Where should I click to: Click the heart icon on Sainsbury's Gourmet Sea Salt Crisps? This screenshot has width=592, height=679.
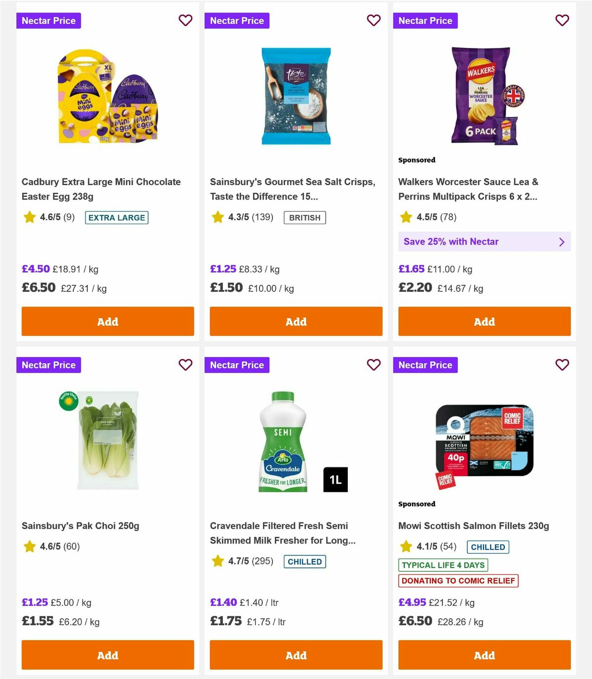click(374, 20)
